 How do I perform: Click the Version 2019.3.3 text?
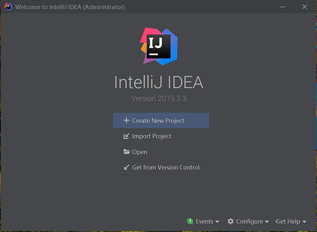[x=158, y=98]
